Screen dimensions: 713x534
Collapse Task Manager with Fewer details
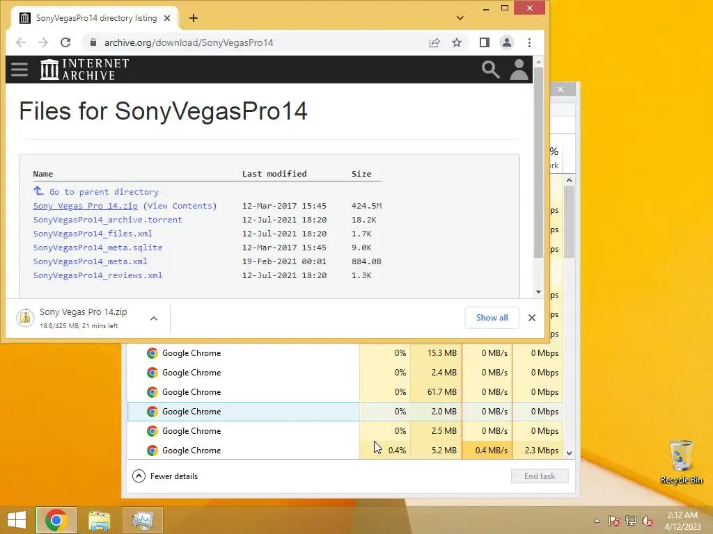coord(165,476)
